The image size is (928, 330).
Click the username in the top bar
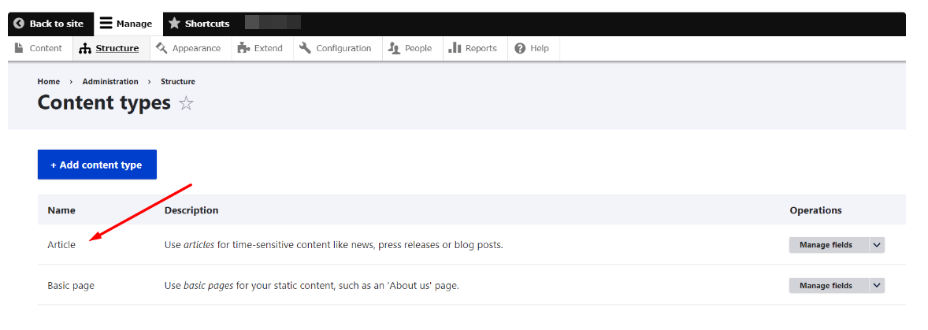(x=273, y=24)
